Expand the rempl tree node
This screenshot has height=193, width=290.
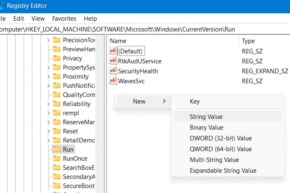click(48, 113)
